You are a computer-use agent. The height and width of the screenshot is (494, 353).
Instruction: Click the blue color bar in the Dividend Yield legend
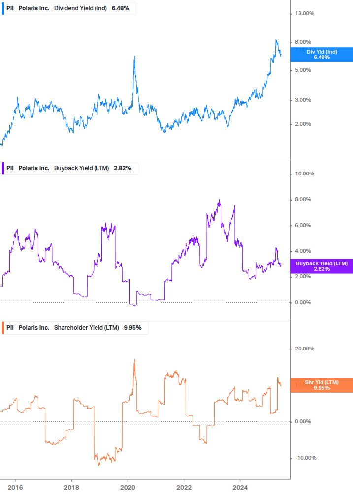3,8
